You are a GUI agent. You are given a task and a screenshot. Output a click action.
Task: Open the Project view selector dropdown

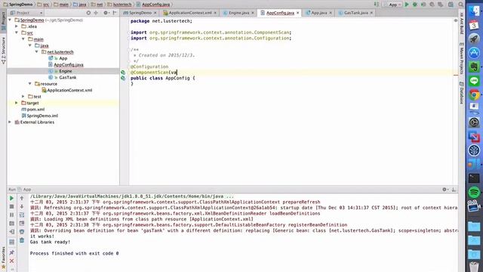[x=26, y=13]
